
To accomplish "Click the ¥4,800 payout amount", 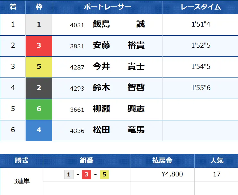I will point(172,174).
